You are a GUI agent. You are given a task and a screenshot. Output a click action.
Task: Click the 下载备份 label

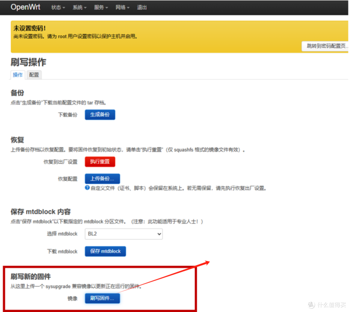[x=68, y=115]
